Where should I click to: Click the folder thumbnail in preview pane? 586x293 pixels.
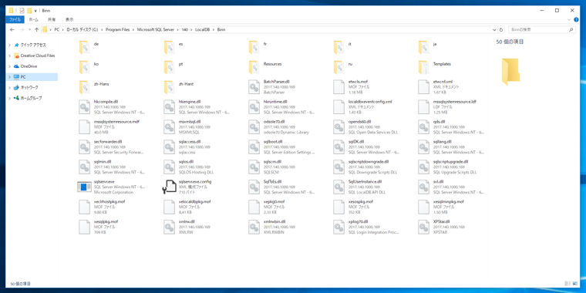pyautogui.click(x=510, y=72)
